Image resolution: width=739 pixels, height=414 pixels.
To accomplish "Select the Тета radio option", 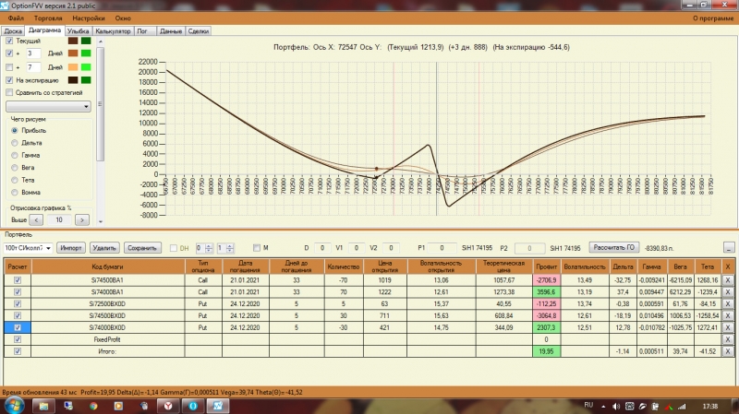I will click(15, 180).
